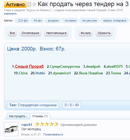Filter by Оплатившие participants

30,33
